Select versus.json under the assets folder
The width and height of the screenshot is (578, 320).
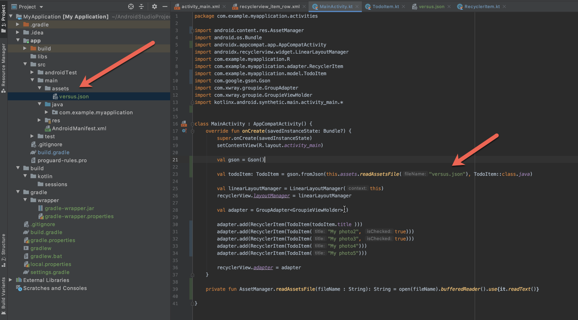click(74, 96)
